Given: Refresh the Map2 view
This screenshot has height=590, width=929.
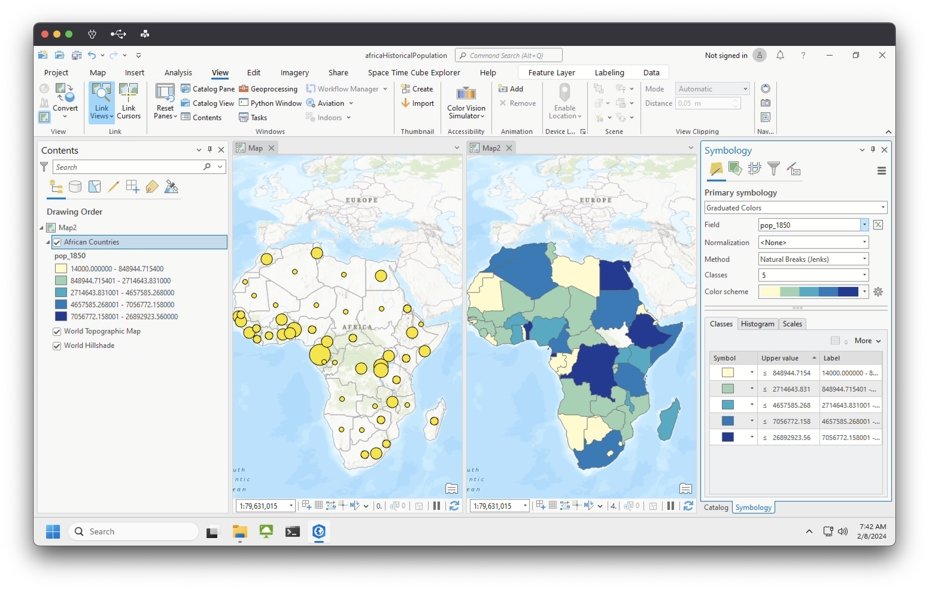Looking at the screenshot, I should coord(688,506).
